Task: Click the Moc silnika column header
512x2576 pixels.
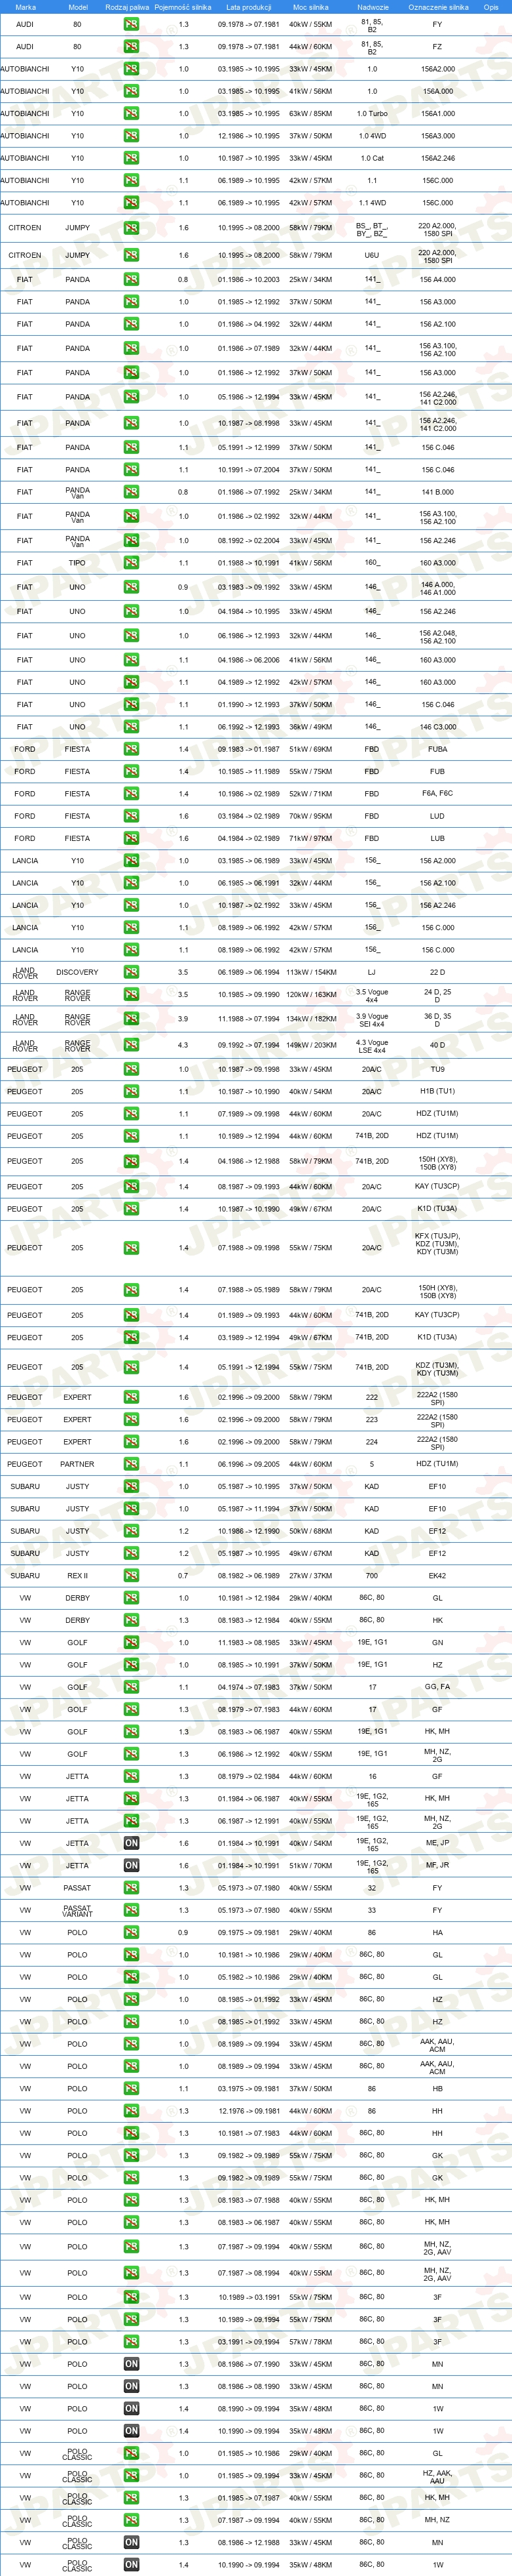Action: pos(310,6)
